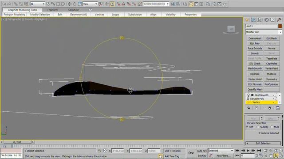The height and width of the screenshot is (159, 284).
Task: Open the selection filter All dropdown
Action: point(37,4)
